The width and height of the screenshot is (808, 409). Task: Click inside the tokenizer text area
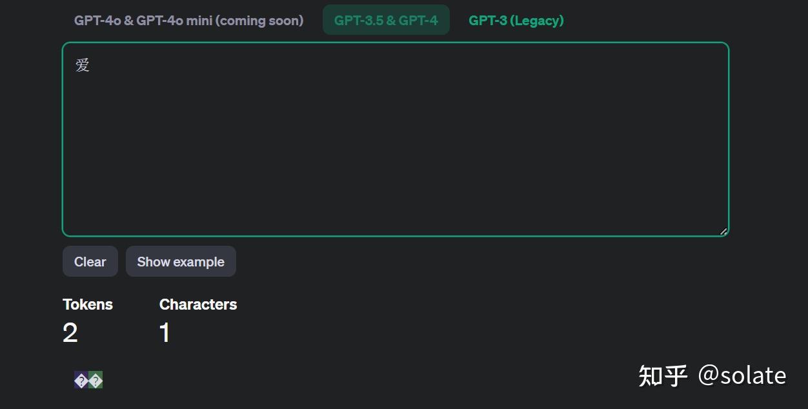(395, 139)
